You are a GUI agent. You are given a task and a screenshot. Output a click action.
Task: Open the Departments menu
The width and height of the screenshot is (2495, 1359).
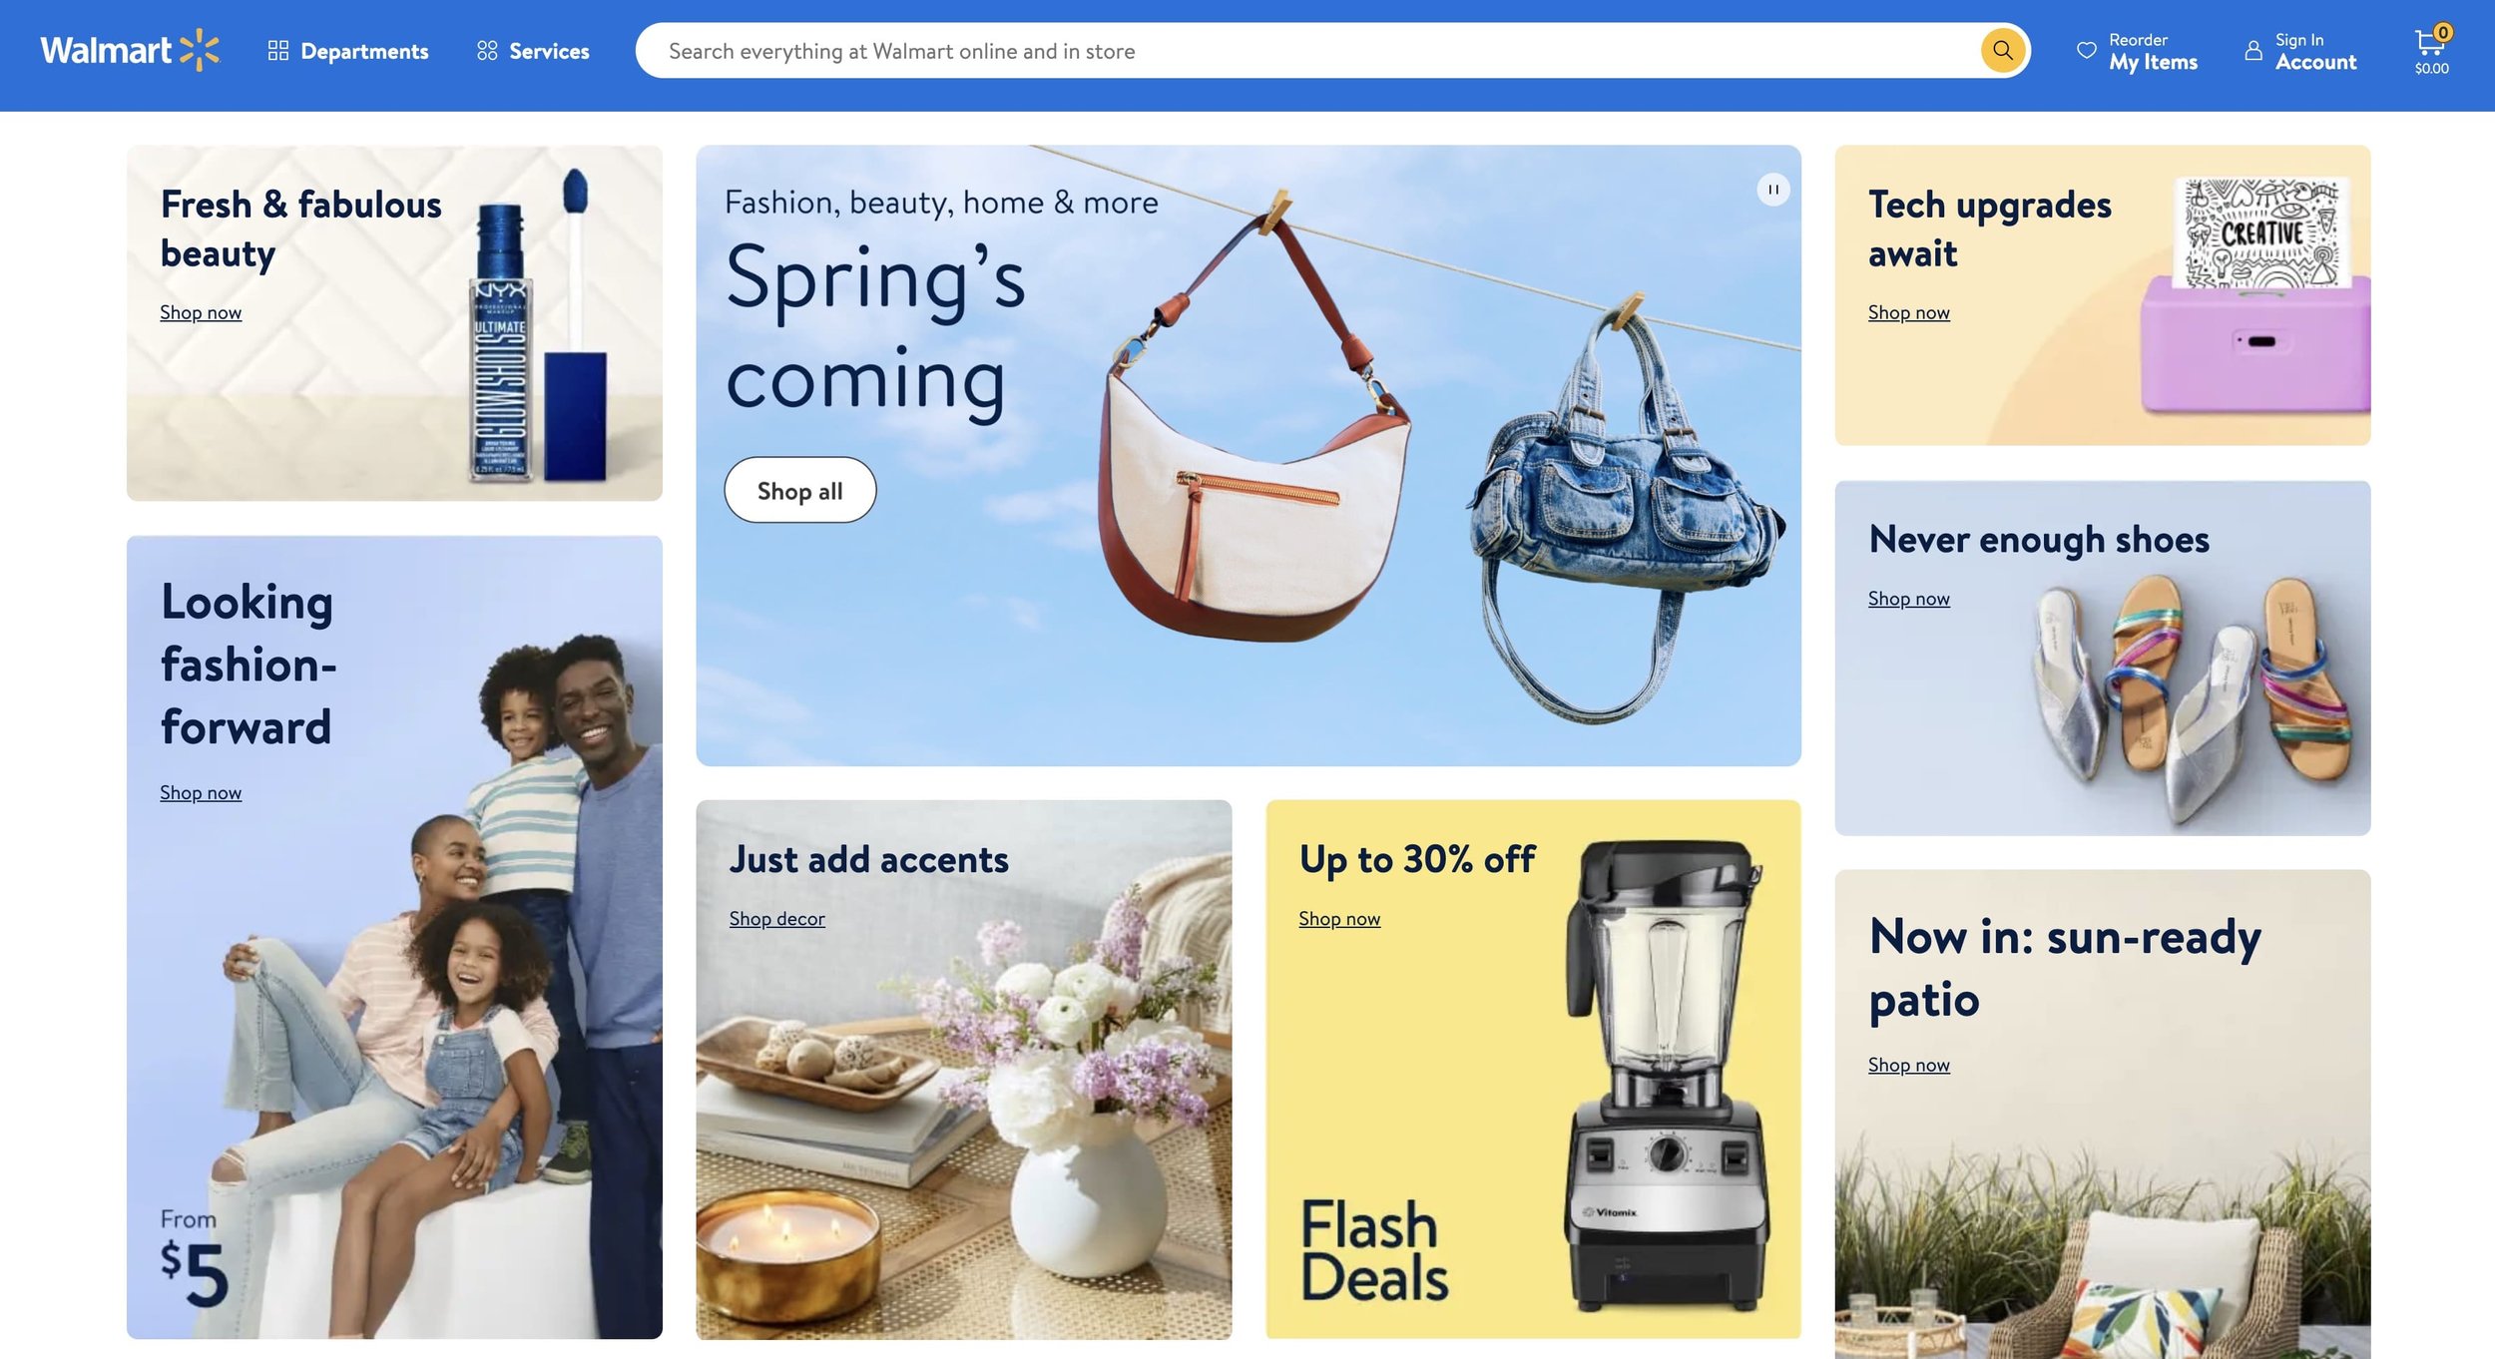click(x=348, y=50)
